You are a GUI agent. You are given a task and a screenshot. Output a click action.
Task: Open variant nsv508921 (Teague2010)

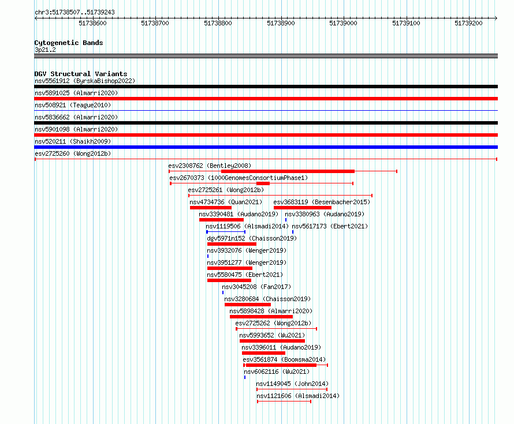point(73,105)
